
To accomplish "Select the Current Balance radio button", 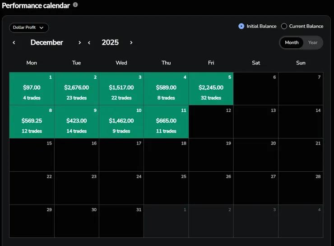I will click(x=284, y=26).
